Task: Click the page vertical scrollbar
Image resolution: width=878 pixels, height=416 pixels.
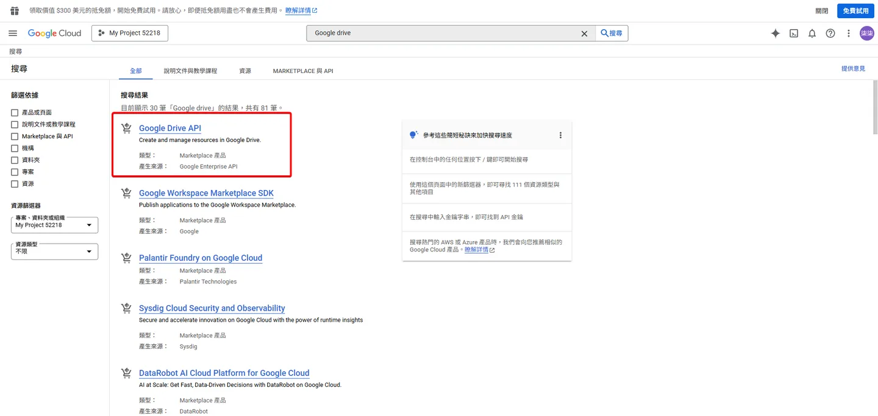Action: tap(875, 107)
